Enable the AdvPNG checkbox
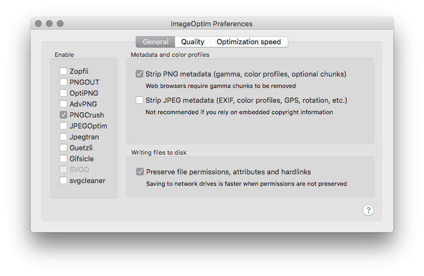 coord(63,104)
